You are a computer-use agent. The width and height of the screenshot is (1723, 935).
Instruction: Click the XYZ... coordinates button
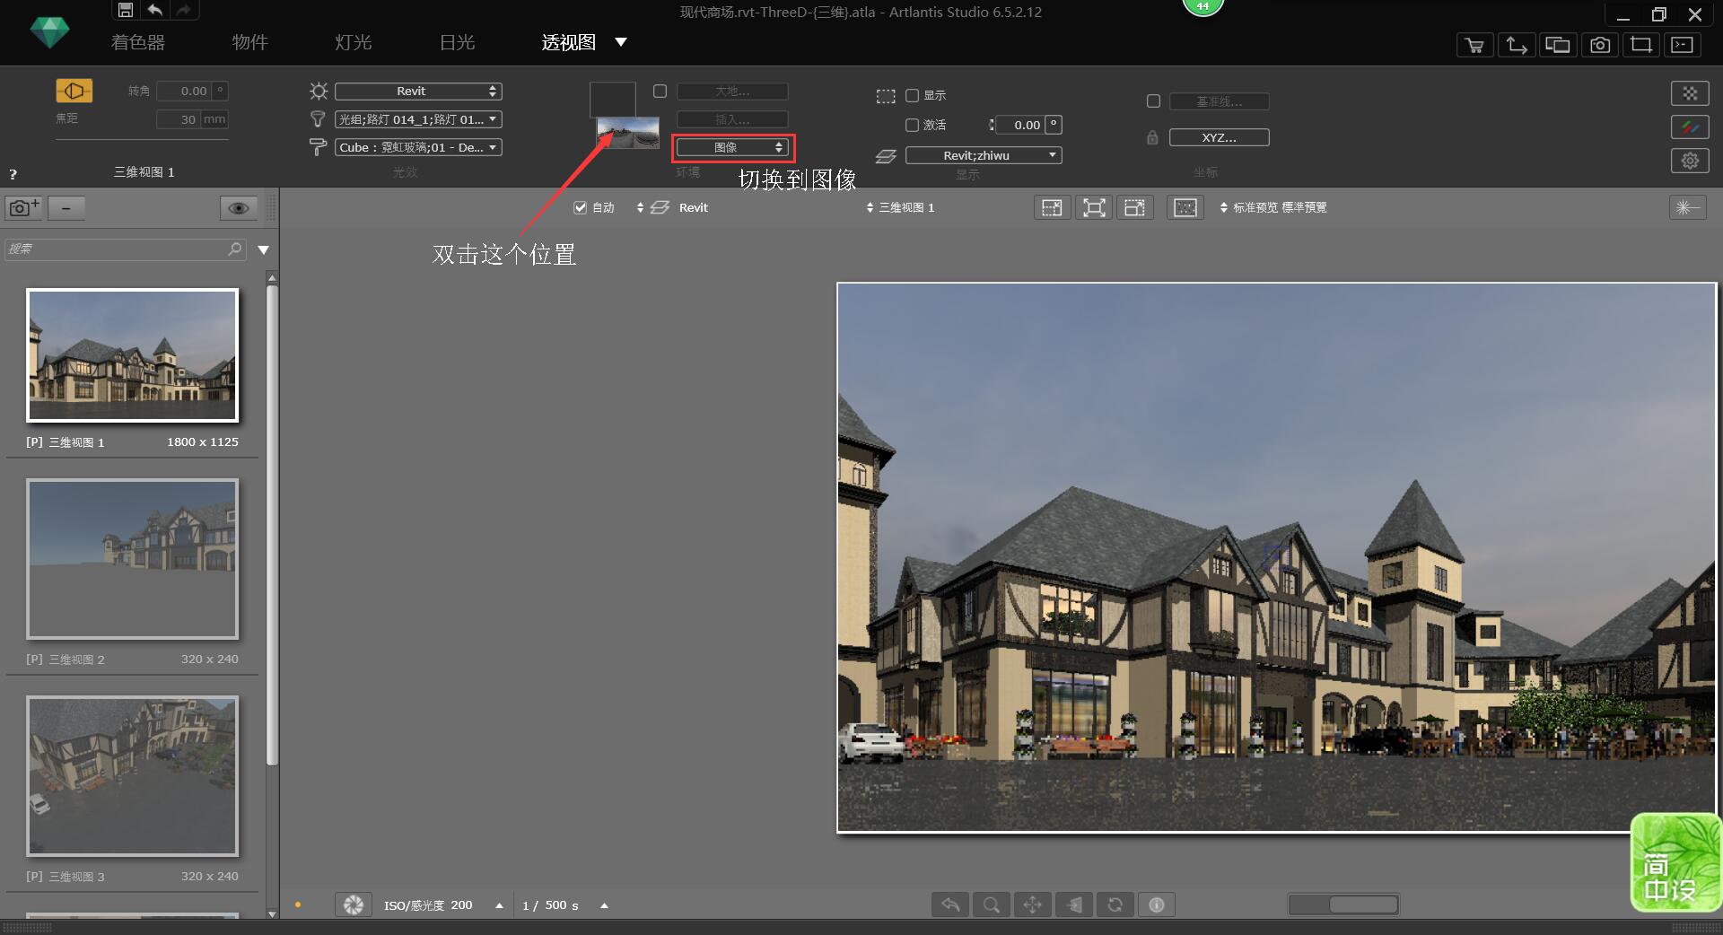[x=1219, y=137]
